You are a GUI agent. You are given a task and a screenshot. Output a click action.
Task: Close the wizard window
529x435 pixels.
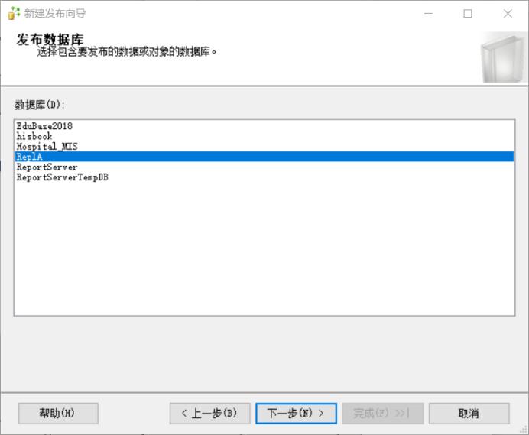508,13
